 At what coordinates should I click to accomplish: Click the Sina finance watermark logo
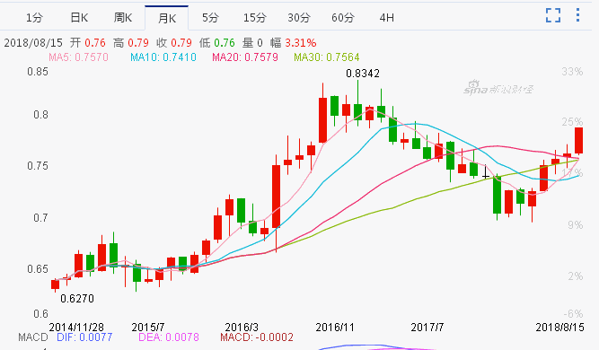[498, 88]
